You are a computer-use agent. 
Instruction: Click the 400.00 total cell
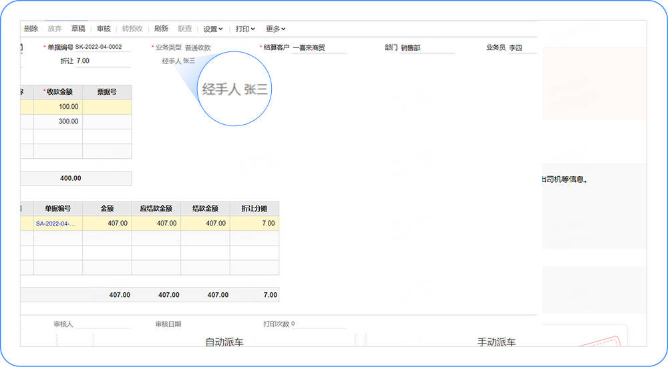(70, 178)
